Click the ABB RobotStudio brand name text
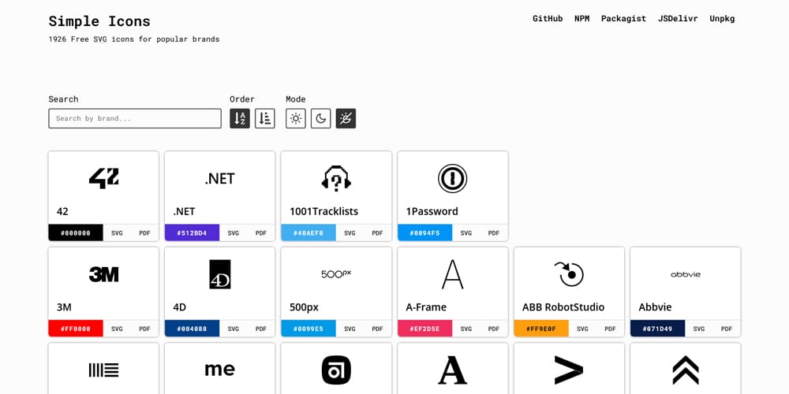Image resolution: width=789 pixels, height=394 pixels. click(563, 307)
